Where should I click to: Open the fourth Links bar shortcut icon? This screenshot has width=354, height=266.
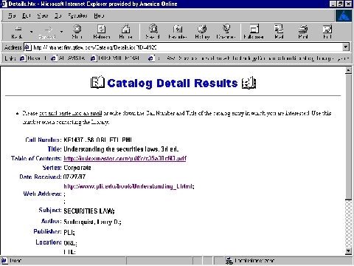(x=151, y=58)
